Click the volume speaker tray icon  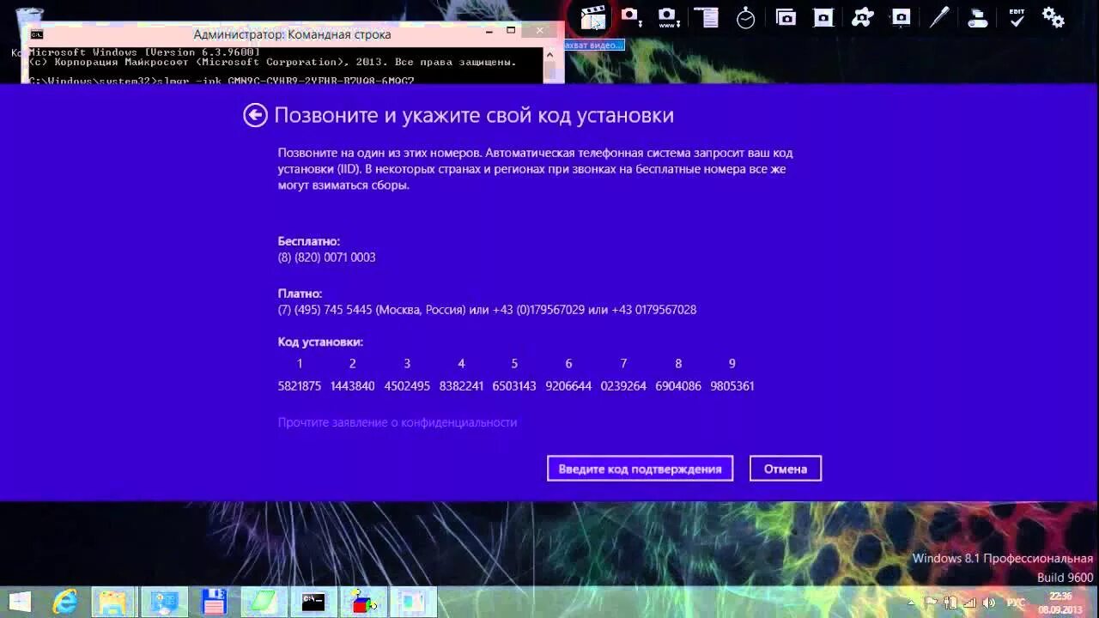tap(988, 603)
